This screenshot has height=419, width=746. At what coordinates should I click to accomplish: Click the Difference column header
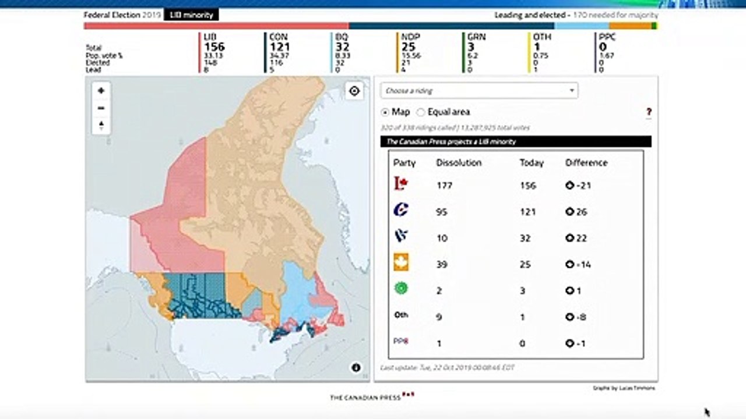[x=586, y=163]
